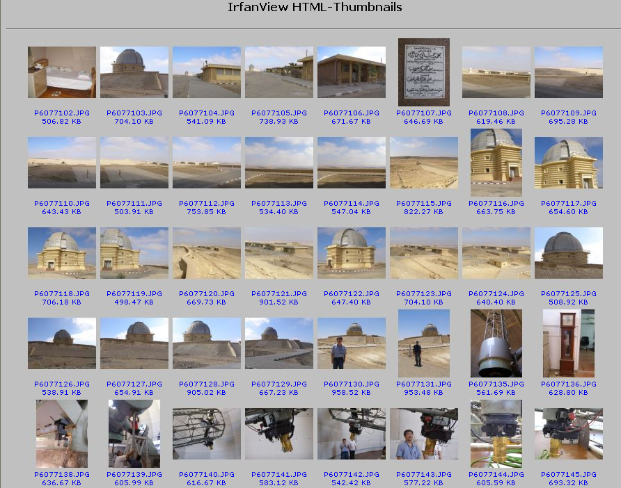Image resolution: width=621 pixels, height=488 pixels.
Task: Click the P6077127.JPG filename link
Action: [x=134, y=384]
